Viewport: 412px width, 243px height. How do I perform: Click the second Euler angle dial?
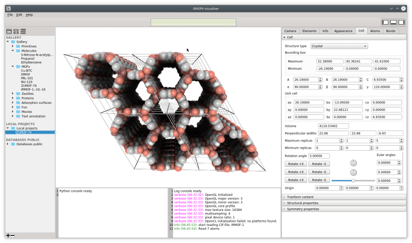tap(354, 172)
